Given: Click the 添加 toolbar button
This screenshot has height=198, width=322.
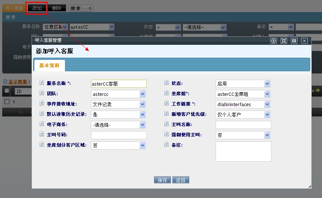Looking at the screenshot, I should coord(37,8).
